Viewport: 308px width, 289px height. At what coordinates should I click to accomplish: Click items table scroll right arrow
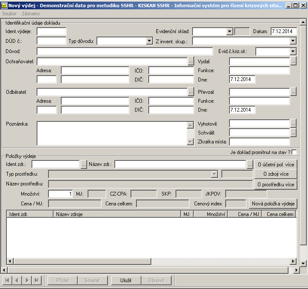[293, 261]
